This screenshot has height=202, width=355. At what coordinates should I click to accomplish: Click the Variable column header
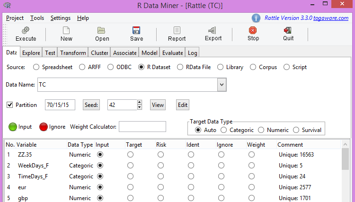(42, 145)
